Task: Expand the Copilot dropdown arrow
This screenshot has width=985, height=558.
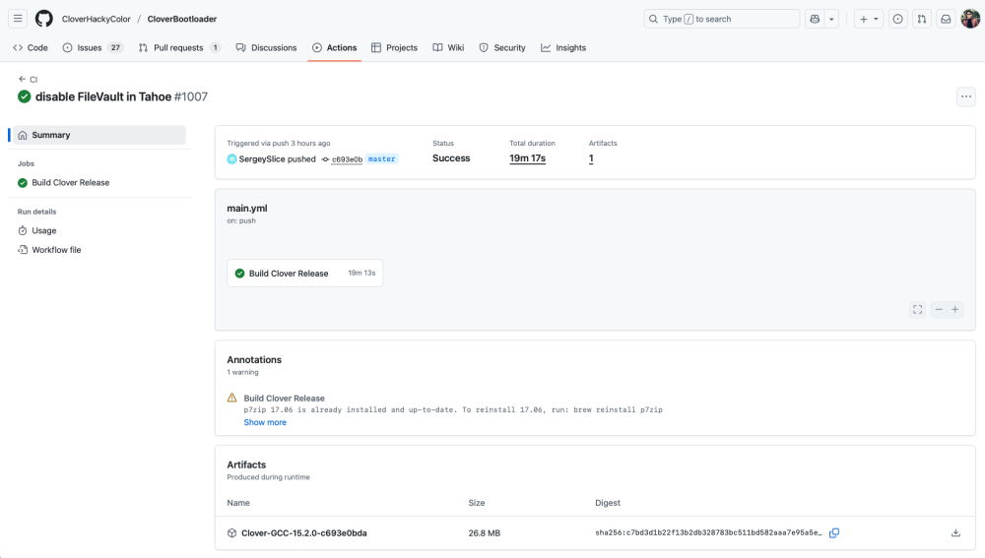Action: click(831, 19)
